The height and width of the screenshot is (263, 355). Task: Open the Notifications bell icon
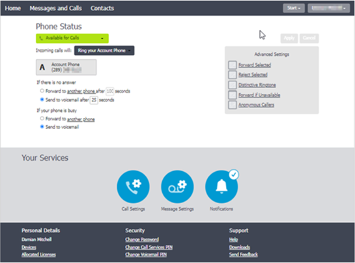click(x=221, y=186)
